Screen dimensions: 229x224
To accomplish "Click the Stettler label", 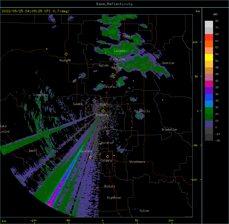I will 168,63.
